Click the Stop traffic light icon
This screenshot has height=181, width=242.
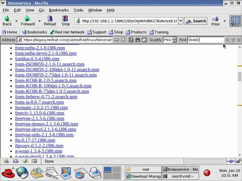(65, 18)
